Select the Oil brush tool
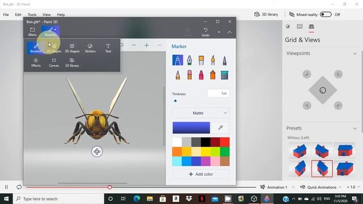 (x=201, y=60)
